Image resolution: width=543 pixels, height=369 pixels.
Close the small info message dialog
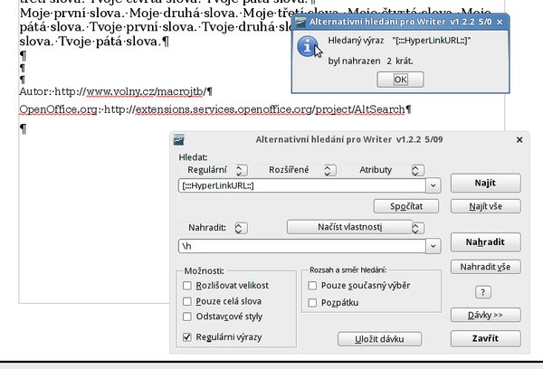(x=500, y=22)
